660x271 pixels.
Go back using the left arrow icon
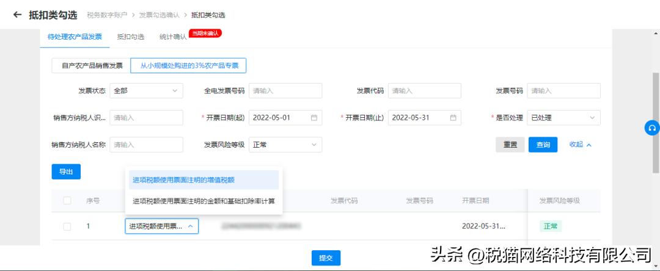click(17, 15)
